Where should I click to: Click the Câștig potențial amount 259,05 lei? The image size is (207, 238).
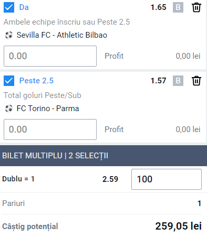coord(179,226)
